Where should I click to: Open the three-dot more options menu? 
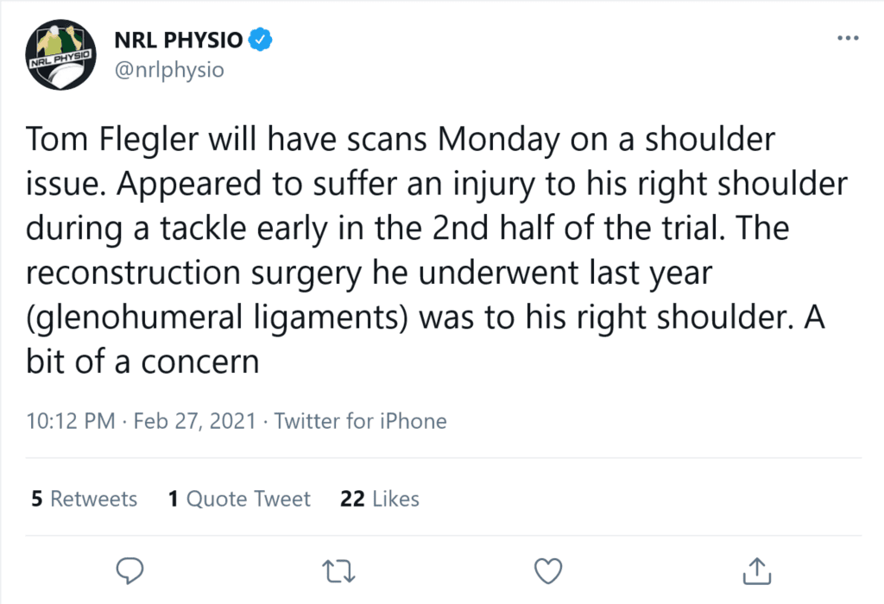848,38
